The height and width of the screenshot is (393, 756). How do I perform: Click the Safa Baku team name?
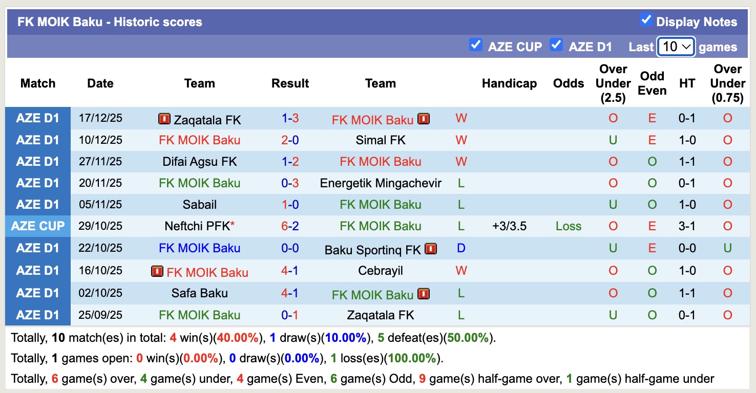pyautogui.click(x=200, y=293)
